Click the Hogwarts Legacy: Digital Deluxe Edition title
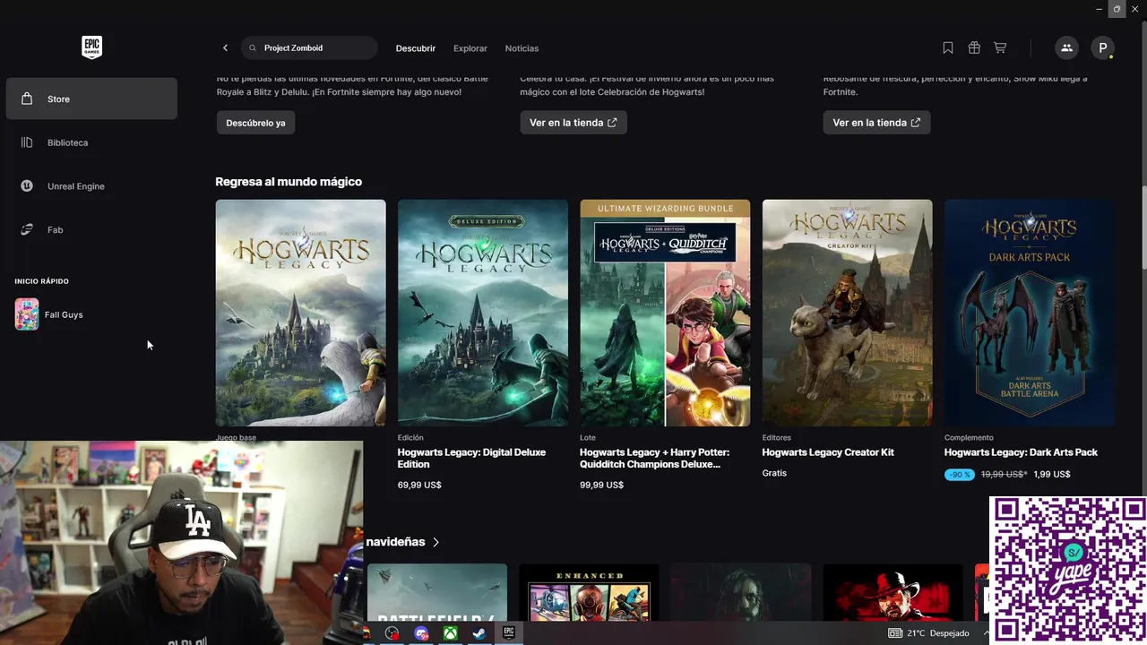 point(471,458)
